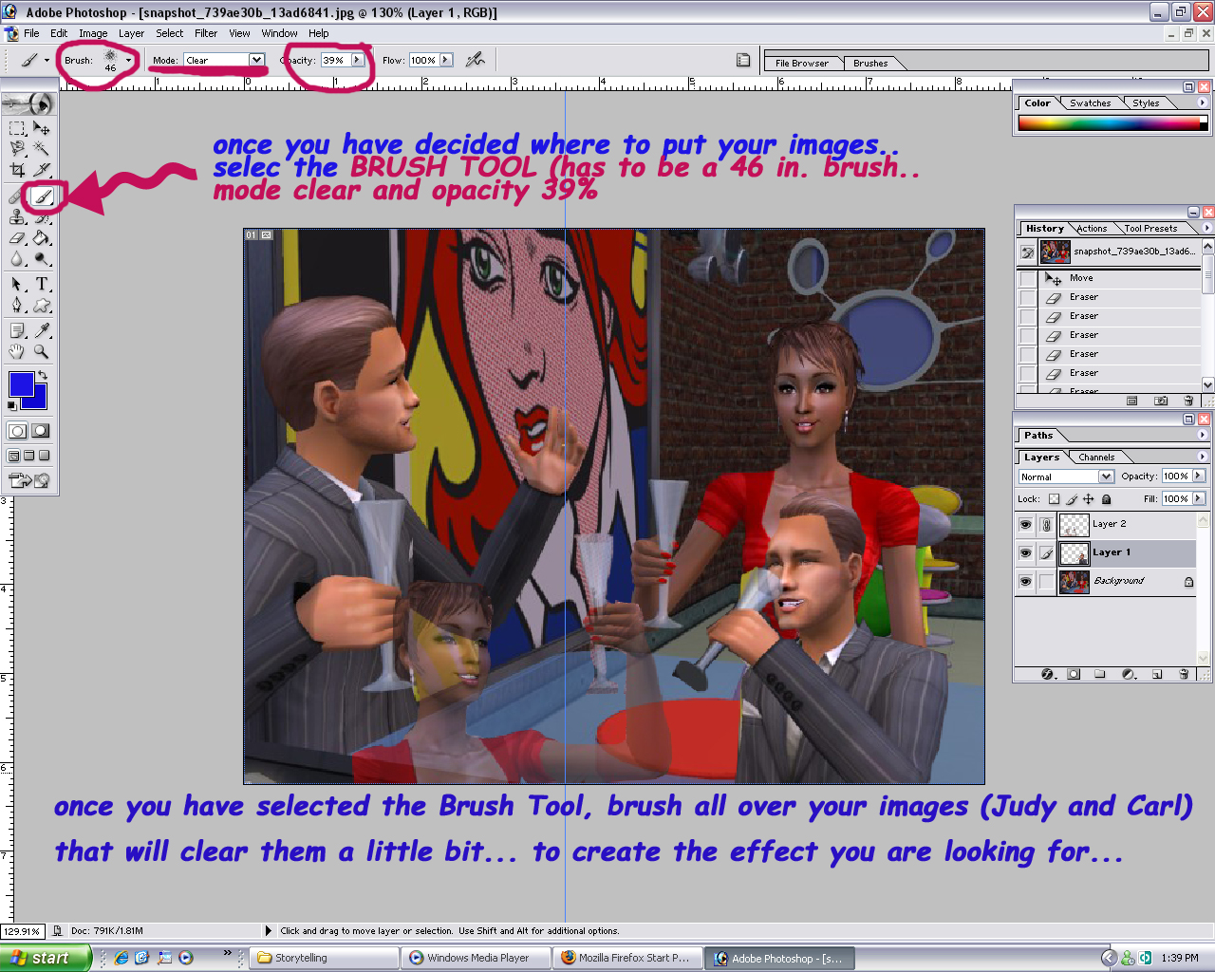Pick a color from the Color ramp
1215x972 pixels.
coord(1108,123)
